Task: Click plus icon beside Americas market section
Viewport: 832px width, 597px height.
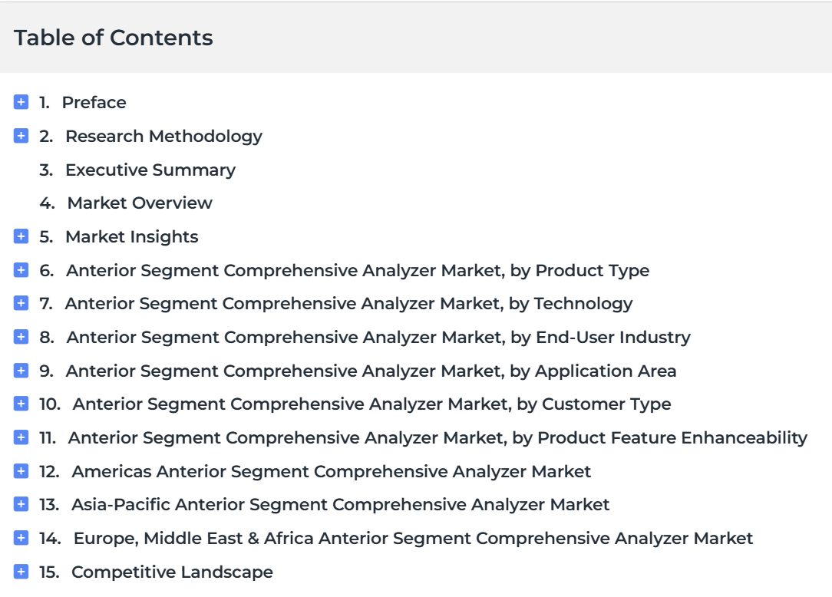Action: pos(21,471)
